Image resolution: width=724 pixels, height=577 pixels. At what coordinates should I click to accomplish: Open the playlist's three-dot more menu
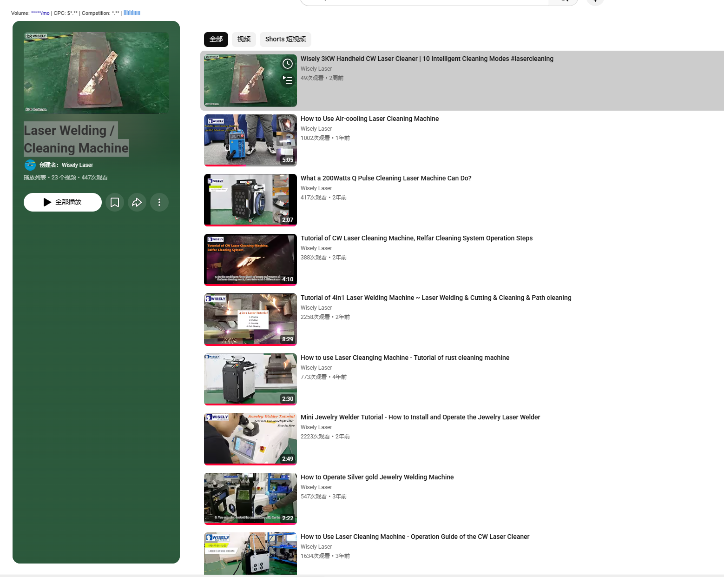tap(159, 202)
